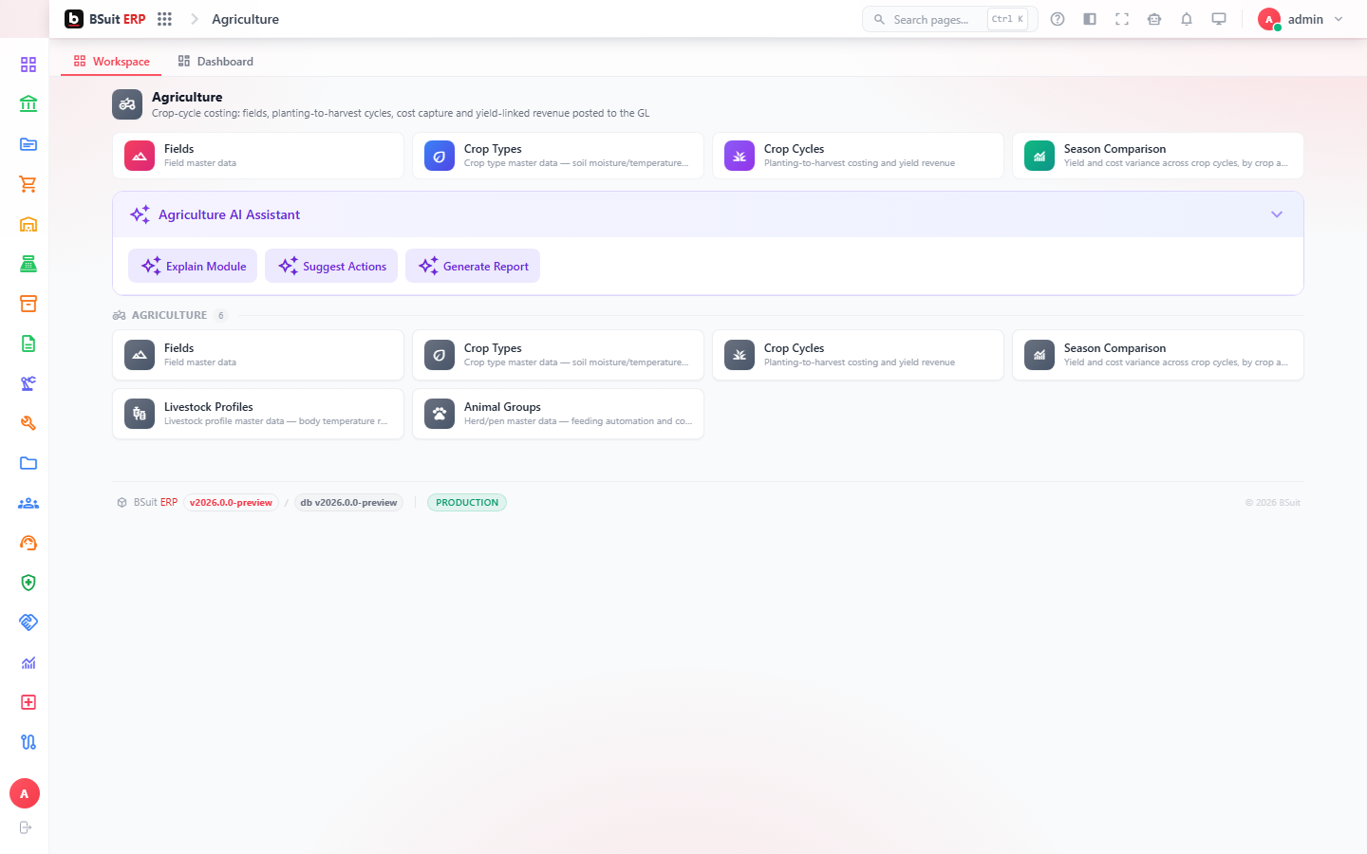The width and height of the screenshot is (1367, 854).
Task: Open the Animal Groups card
Action: 558,414
